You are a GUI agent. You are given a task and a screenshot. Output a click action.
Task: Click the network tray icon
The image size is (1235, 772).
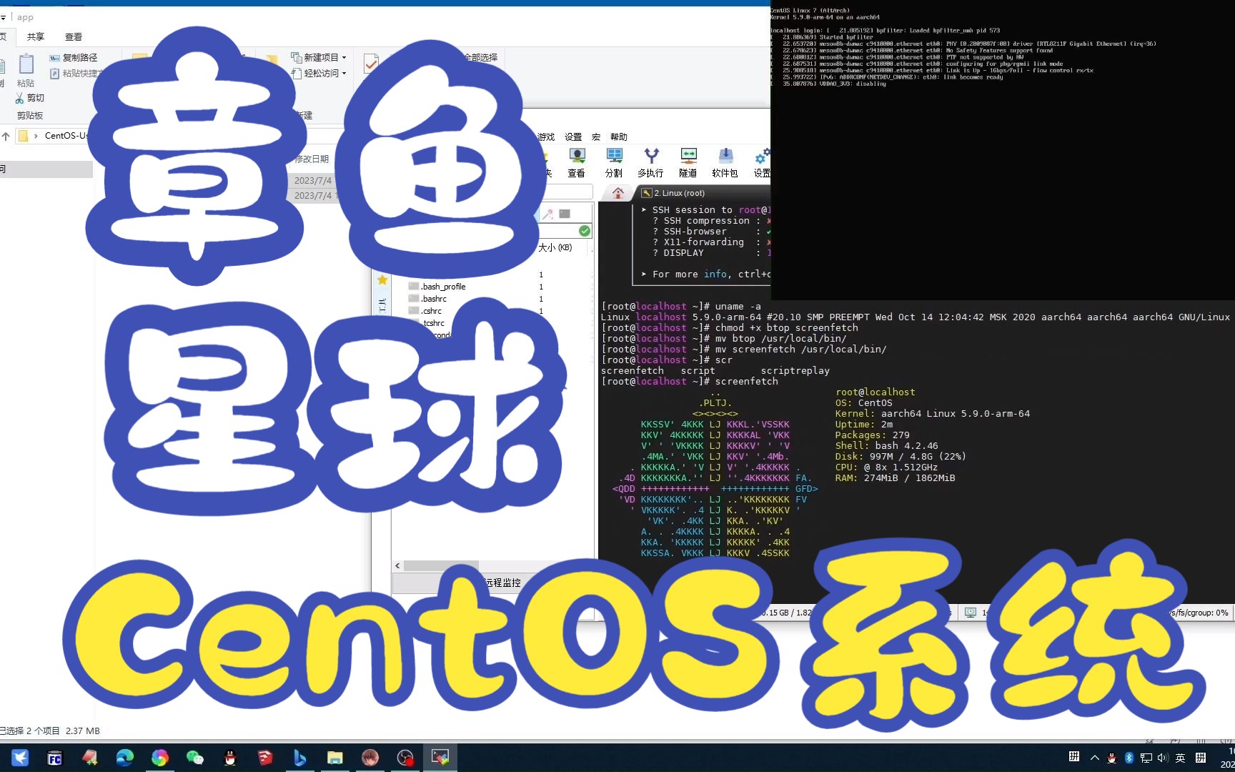tap(1146, 758)
